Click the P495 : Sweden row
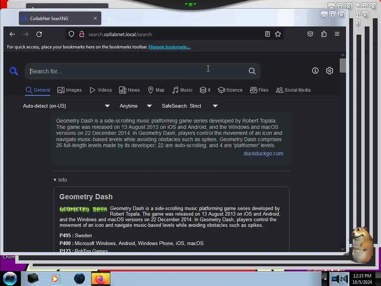381x286 pixels. [76, 236]
